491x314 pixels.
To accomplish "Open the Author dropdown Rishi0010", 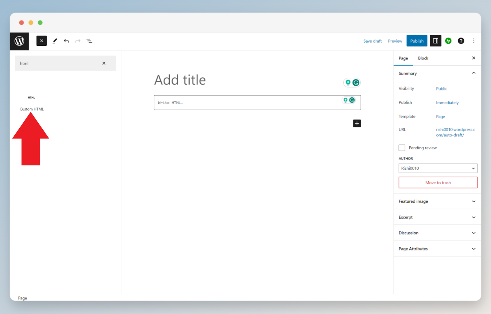I will coord(438,168).
